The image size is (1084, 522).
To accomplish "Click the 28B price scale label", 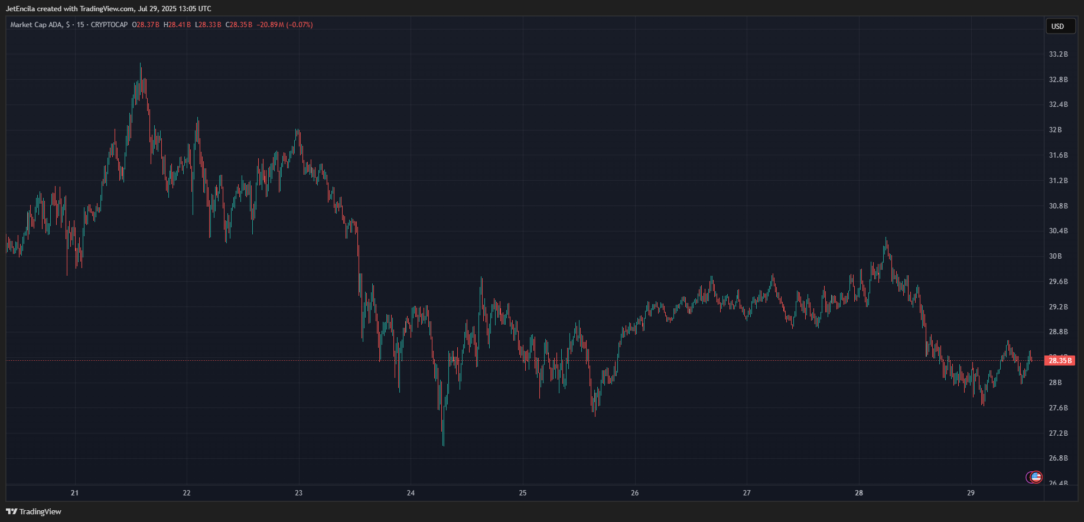I will 1055,383.
